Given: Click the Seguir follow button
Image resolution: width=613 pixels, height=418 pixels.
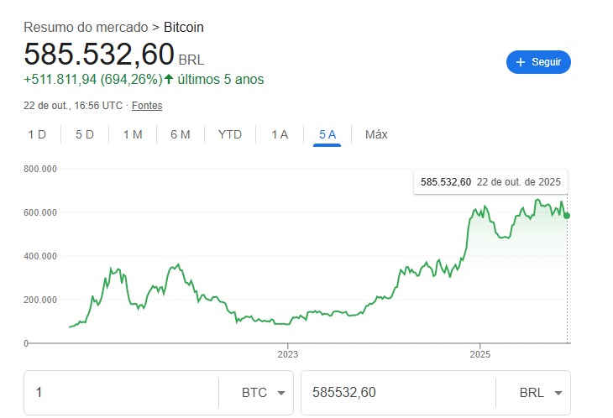Looking at the screenshot, I should 538,62.
